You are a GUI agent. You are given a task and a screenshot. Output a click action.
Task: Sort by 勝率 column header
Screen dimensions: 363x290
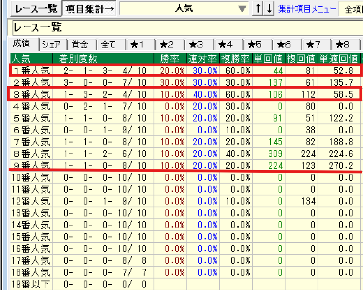tap(170, 58)
